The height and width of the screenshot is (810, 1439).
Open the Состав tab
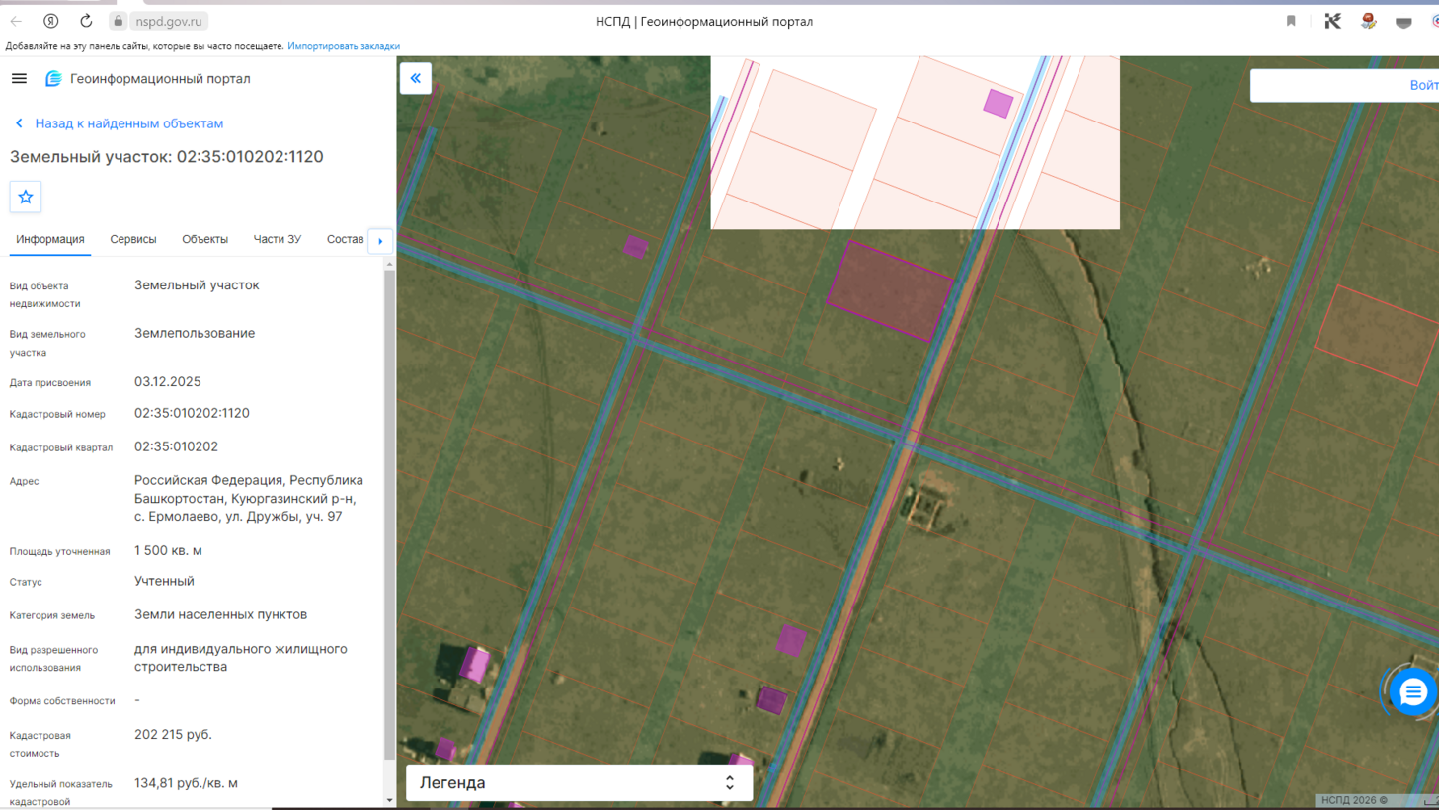(x=345, y=239)
